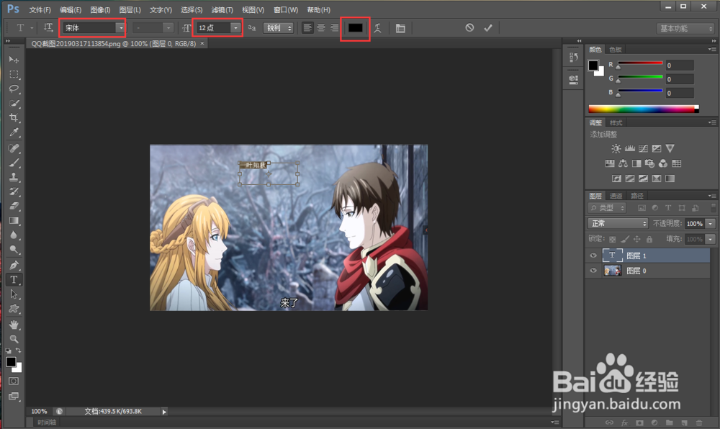The height and width of the screenshot is (429, 720).
Task: Select the Blur tool
Action: [x=14, y=235]
